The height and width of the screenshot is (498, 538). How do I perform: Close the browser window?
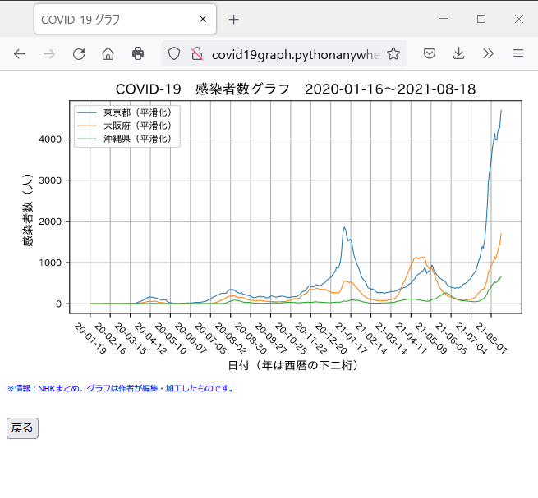point(519,19)
